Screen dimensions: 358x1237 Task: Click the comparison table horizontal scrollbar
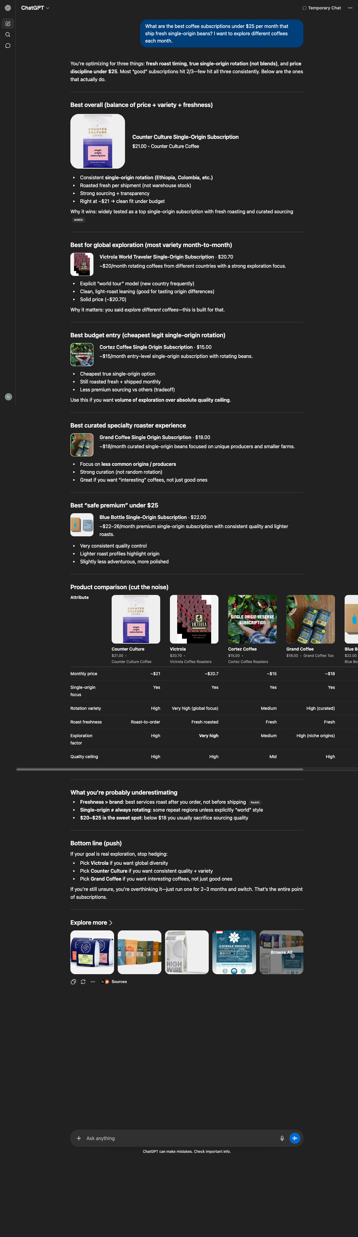point(160,769)
